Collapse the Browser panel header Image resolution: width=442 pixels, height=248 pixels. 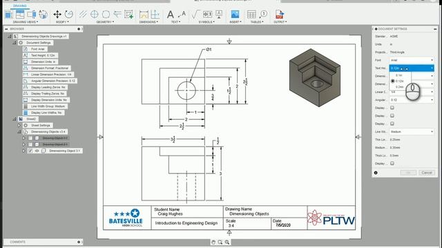(x=6, y=29)
